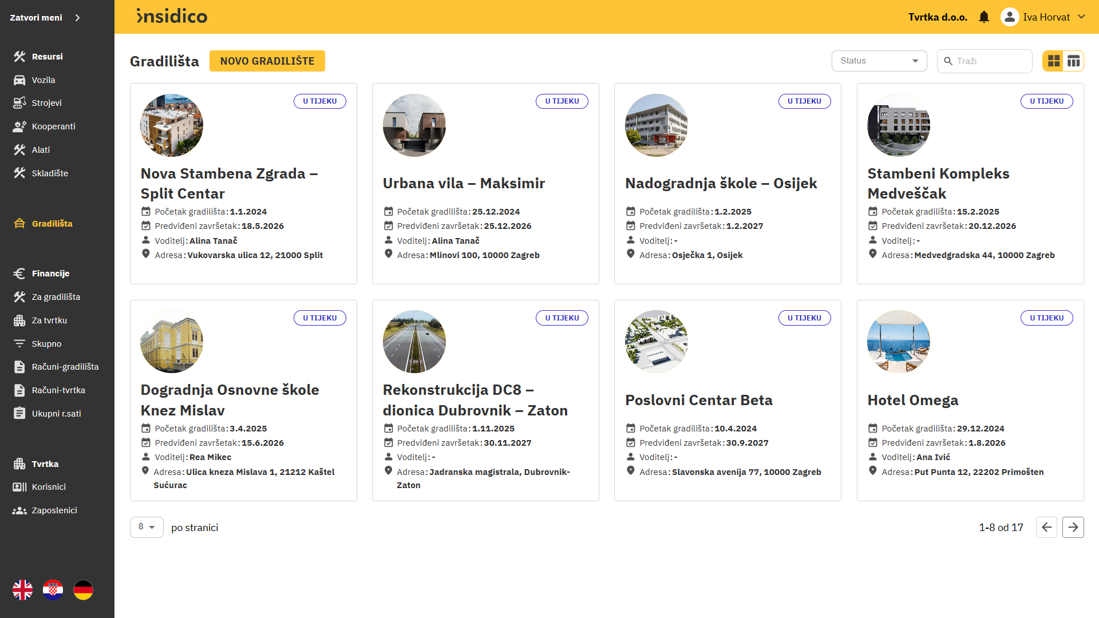This screenshot has width=1099, height=618.
Task: Open Urbana vila Maksimir thumbnail image
Action: (x=414, y=125)
